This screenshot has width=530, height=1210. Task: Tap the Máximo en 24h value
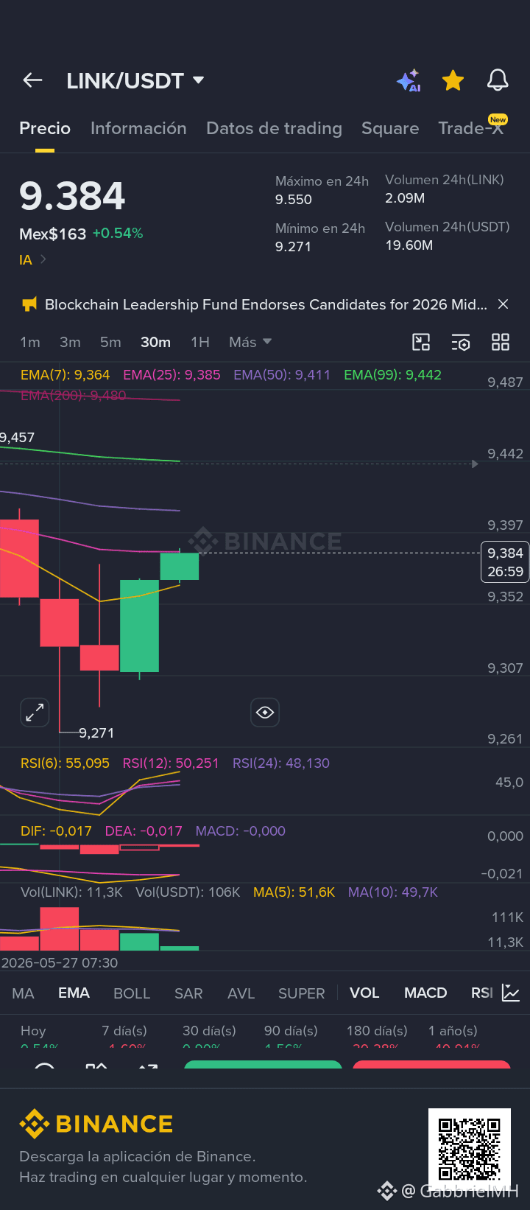click(294, 200)
